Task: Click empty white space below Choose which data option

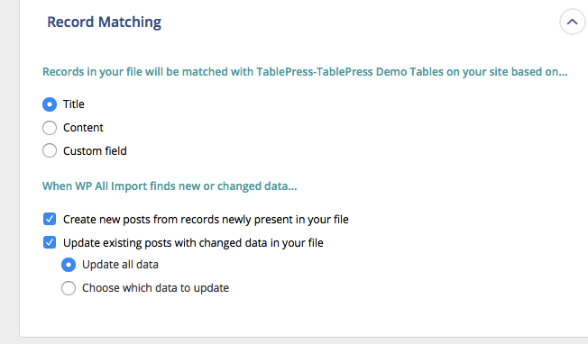Action: [x=300, y=318]
